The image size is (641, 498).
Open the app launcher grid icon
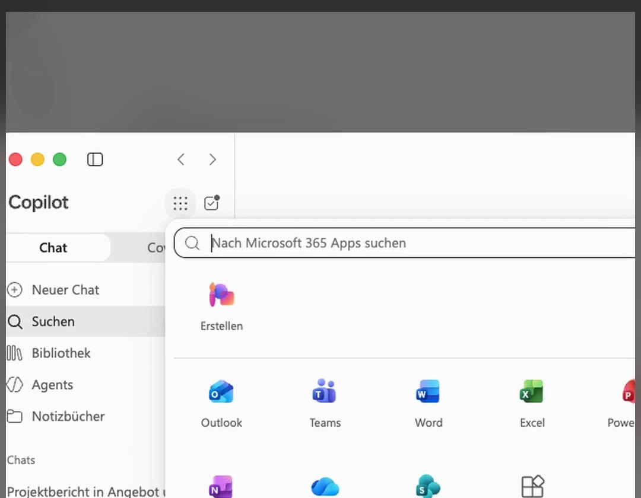180,203
